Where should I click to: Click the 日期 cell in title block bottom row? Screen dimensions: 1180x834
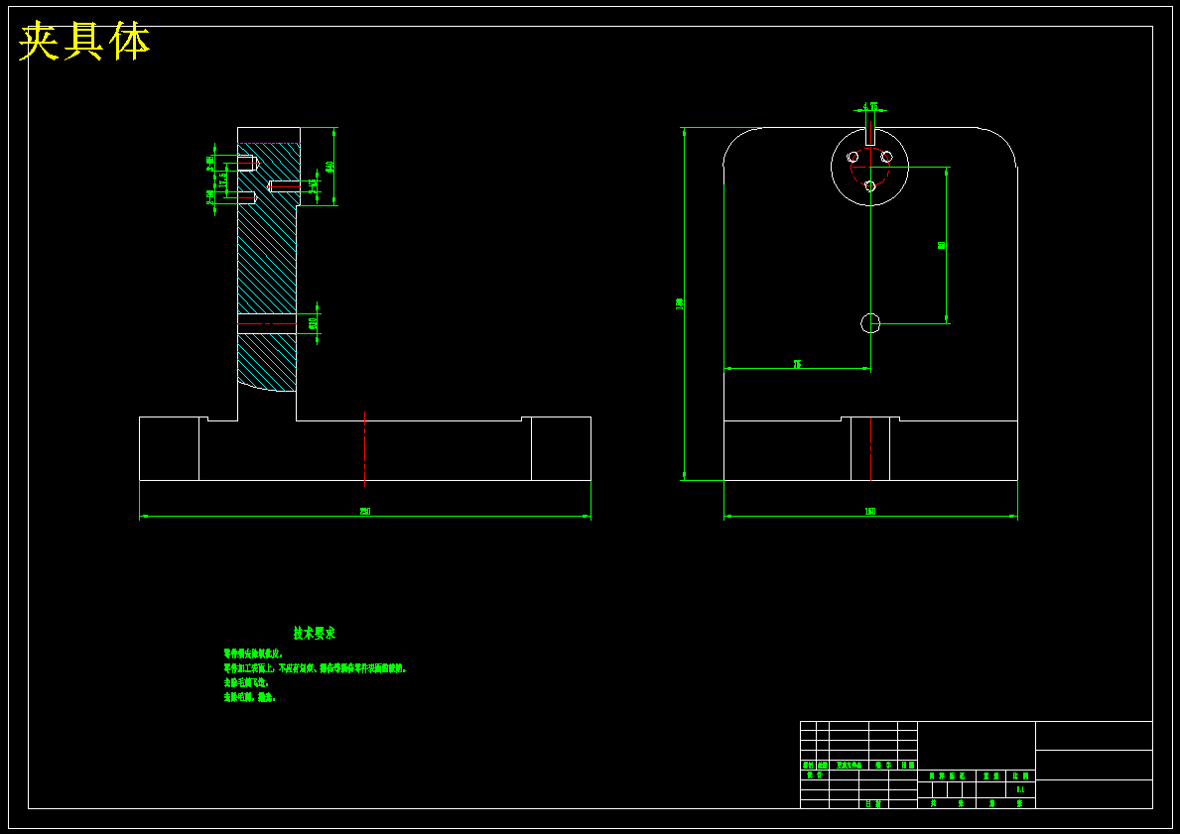pos(873,804)
